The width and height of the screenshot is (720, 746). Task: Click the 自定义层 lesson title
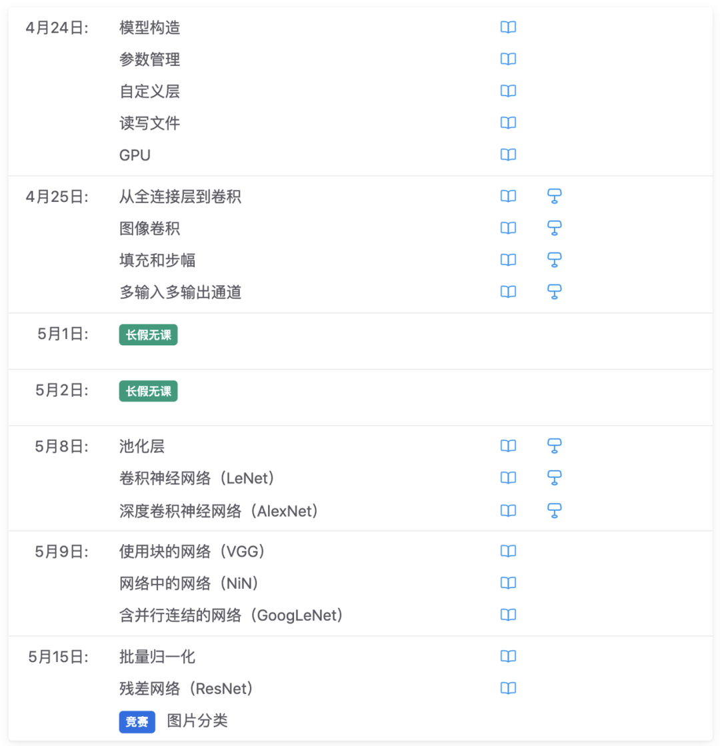click(x=149, y=91)
